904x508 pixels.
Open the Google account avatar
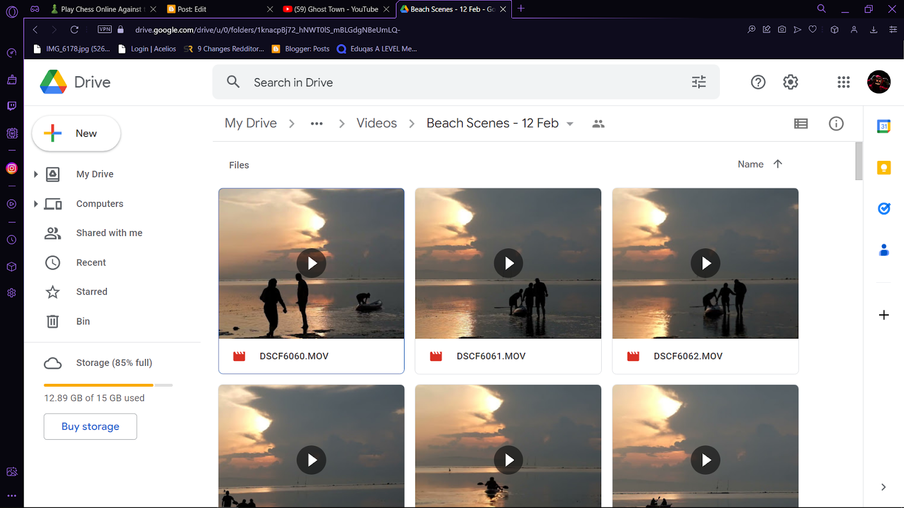pyautogui.click(x=879, y=82)
